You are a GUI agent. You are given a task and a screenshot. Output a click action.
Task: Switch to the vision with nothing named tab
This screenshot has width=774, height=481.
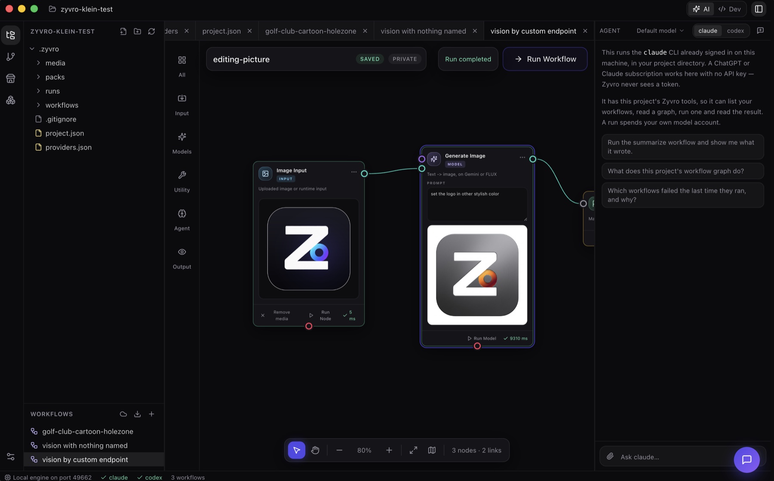423,31
